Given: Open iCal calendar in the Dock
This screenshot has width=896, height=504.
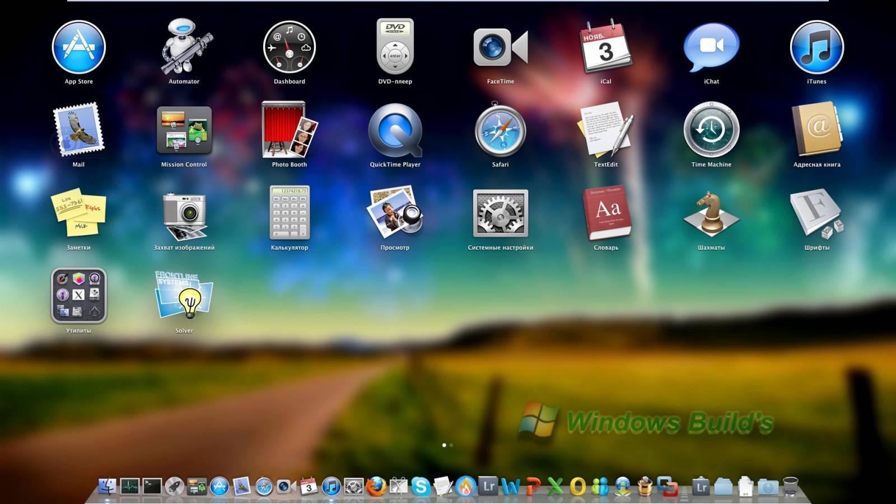Looking at the screenshot, I should click(x=309, y=487).
